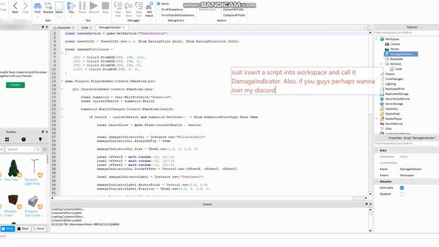
Task: Click the Filter Properties field
Action: [x=407, y=143]
